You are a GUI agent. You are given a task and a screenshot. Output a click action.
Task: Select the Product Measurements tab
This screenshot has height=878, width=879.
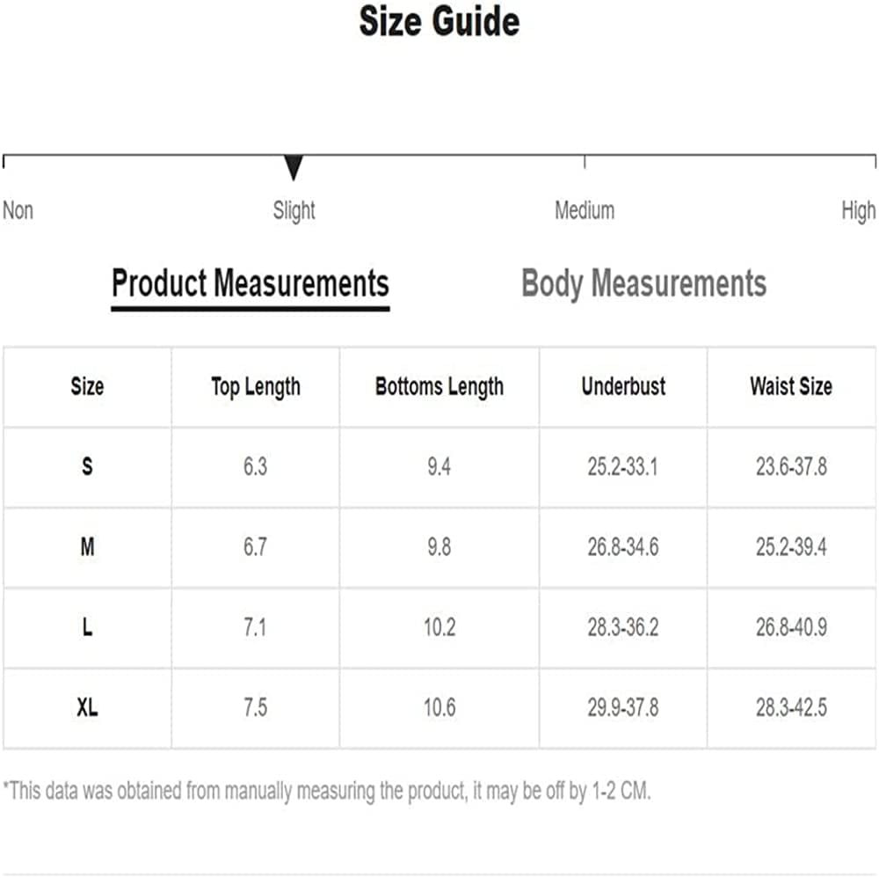(250, 283)
